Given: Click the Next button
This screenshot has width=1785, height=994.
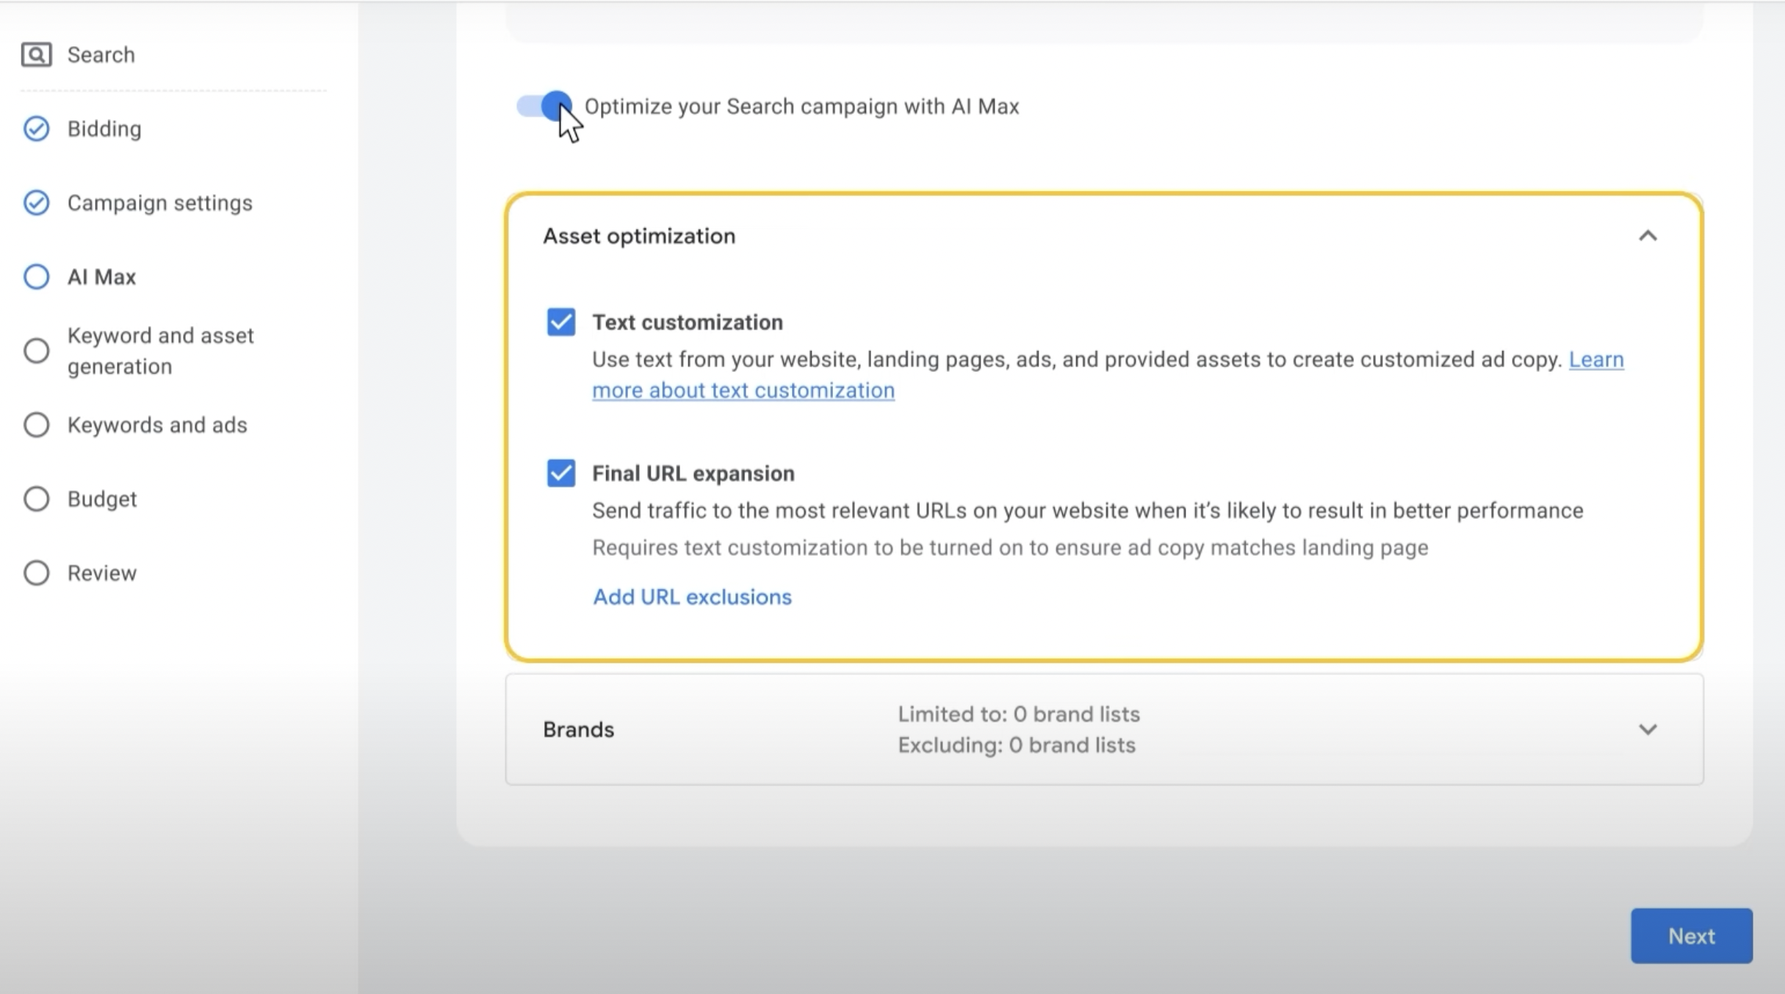Looking at the screenshot, I should click(1692, 936).
